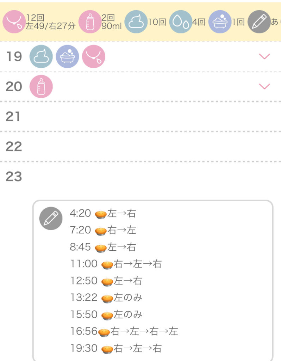Tap the breastfeeding summary icon in top bar

point(14,22)
